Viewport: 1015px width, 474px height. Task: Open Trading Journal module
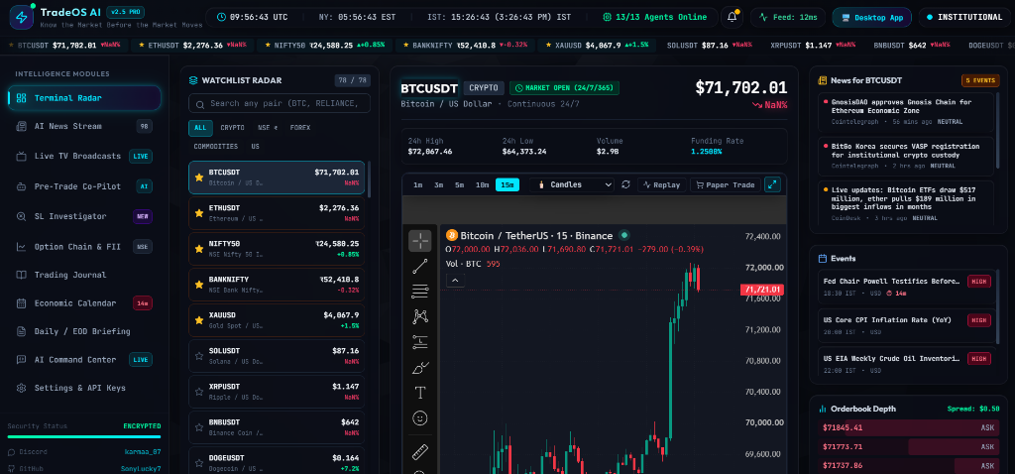pyautogui.click(x=84, y=275)
